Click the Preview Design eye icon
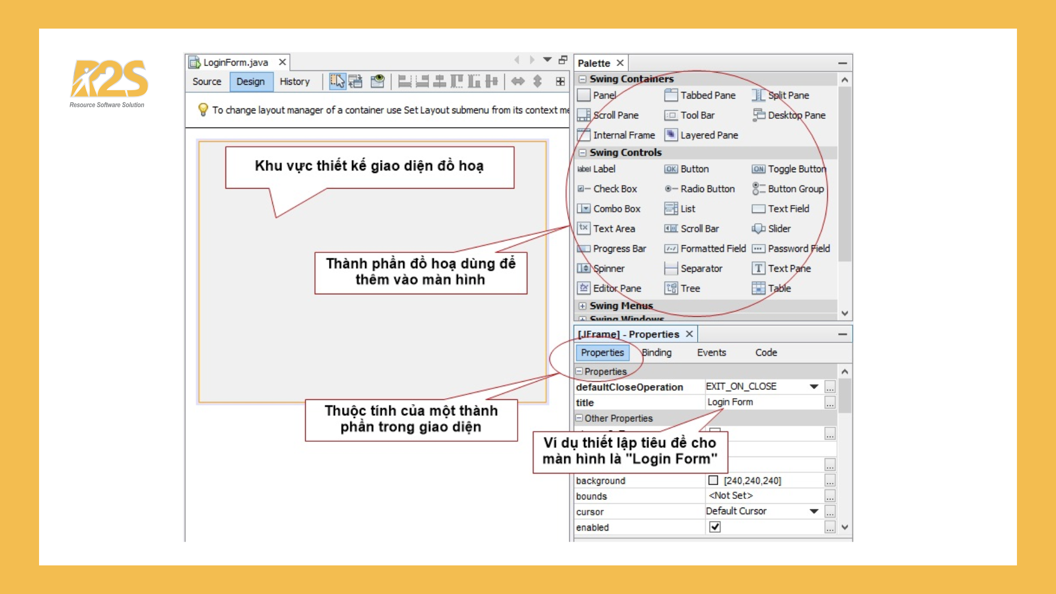 point(377,81)
